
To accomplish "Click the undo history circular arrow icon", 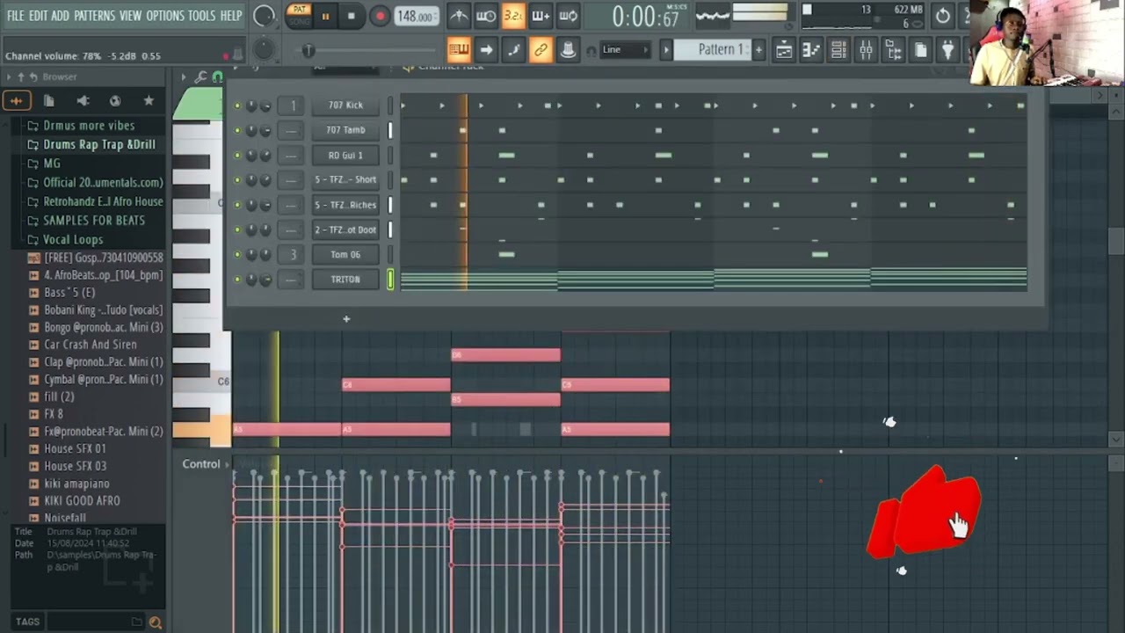I will (942, 16).
